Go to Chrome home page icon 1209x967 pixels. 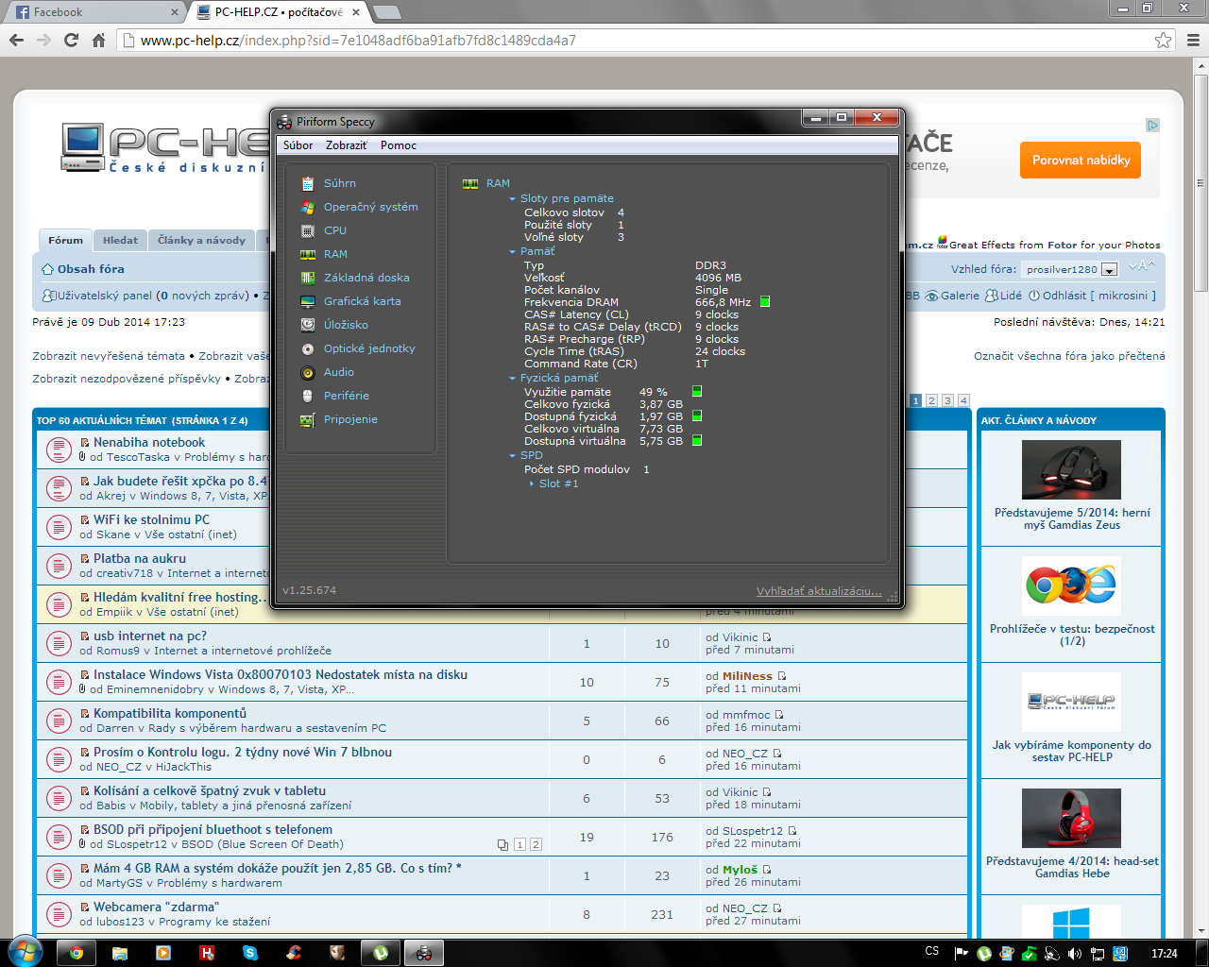pyautogui.click(x=98, y=40)
